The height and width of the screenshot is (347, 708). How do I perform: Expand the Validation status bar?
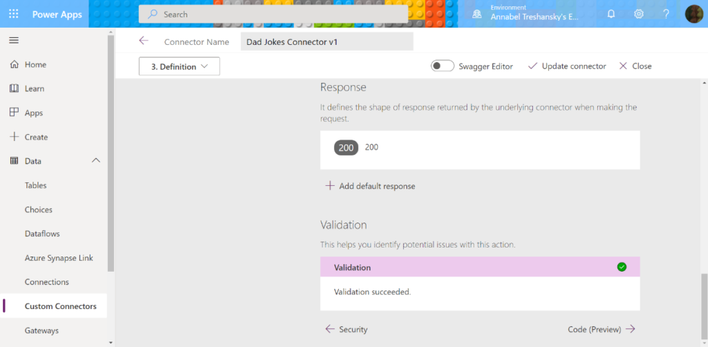(x=480, y=268)
